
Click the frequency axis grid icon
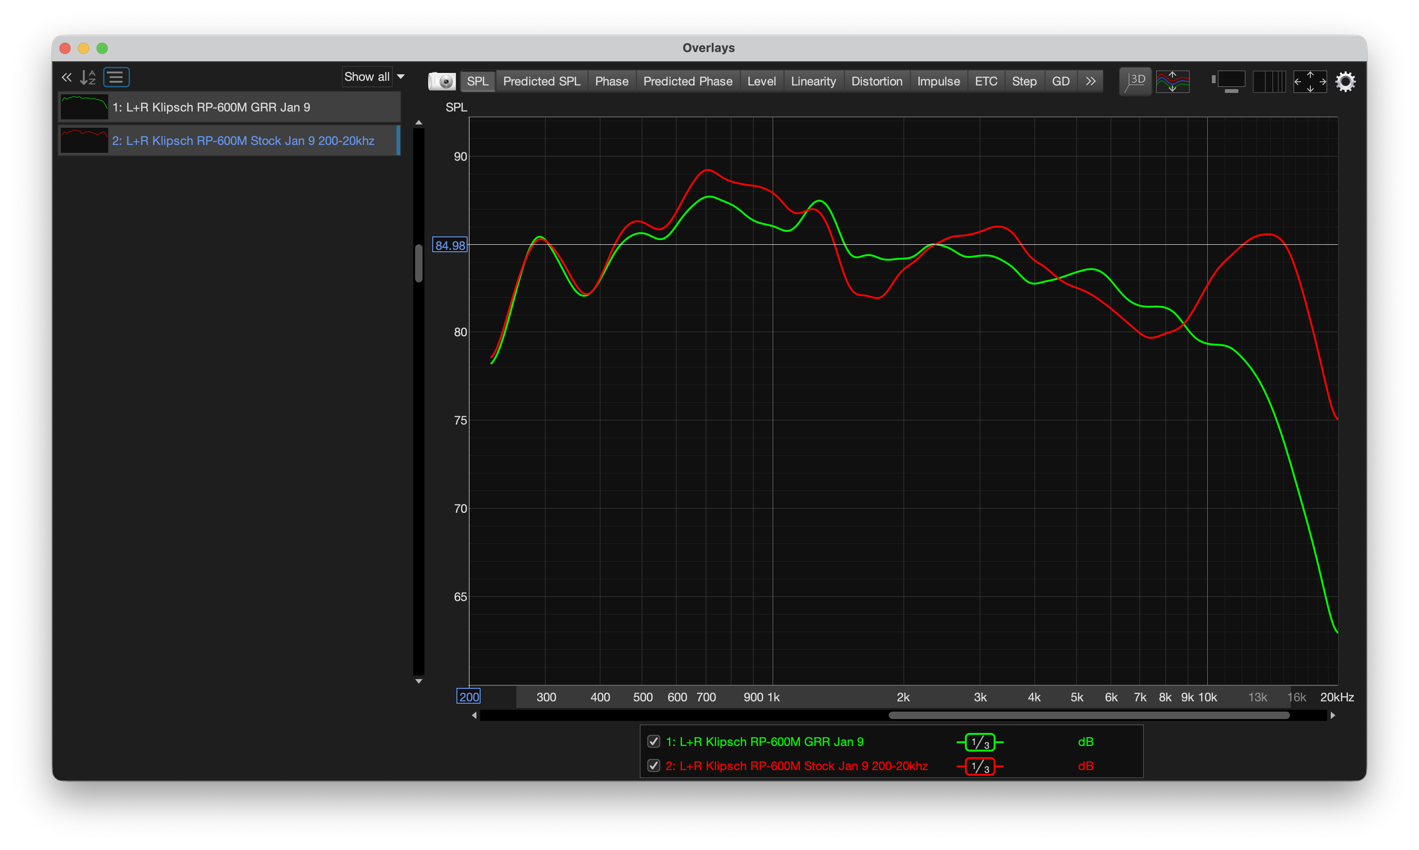point(1269,81)
